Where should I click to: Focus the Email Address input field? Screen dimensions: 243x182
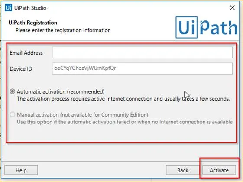coord(142,53)
